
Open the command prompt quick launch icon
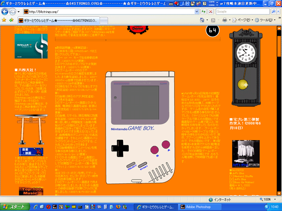tap(80, 207)
